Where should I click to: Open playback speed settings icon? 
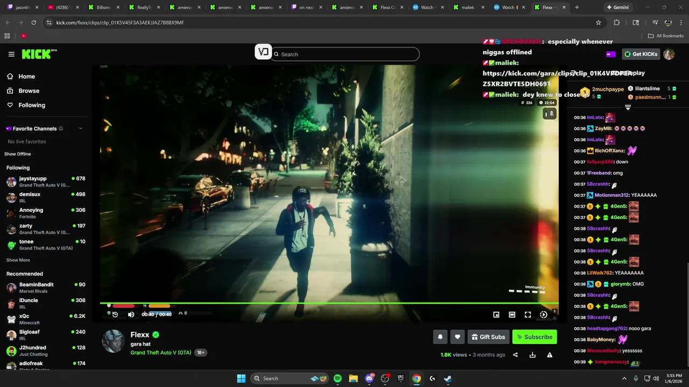(x=544, y=314)
